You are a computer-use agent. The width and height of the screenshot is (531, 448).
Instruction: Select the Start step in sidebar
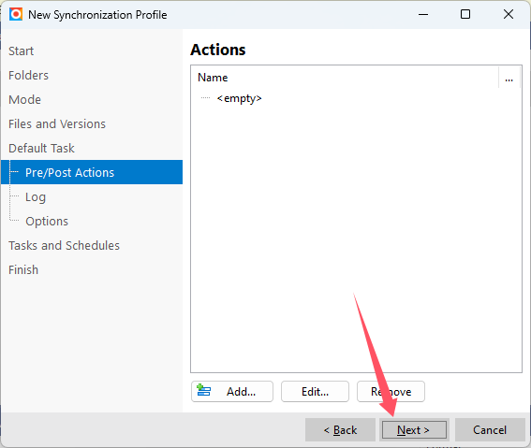21,51
